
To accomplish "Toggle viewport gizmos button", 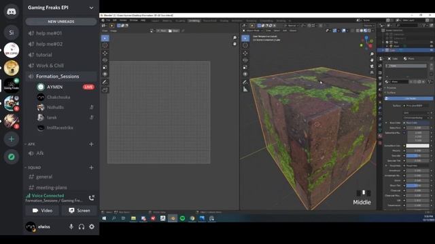I will point(335,30).
